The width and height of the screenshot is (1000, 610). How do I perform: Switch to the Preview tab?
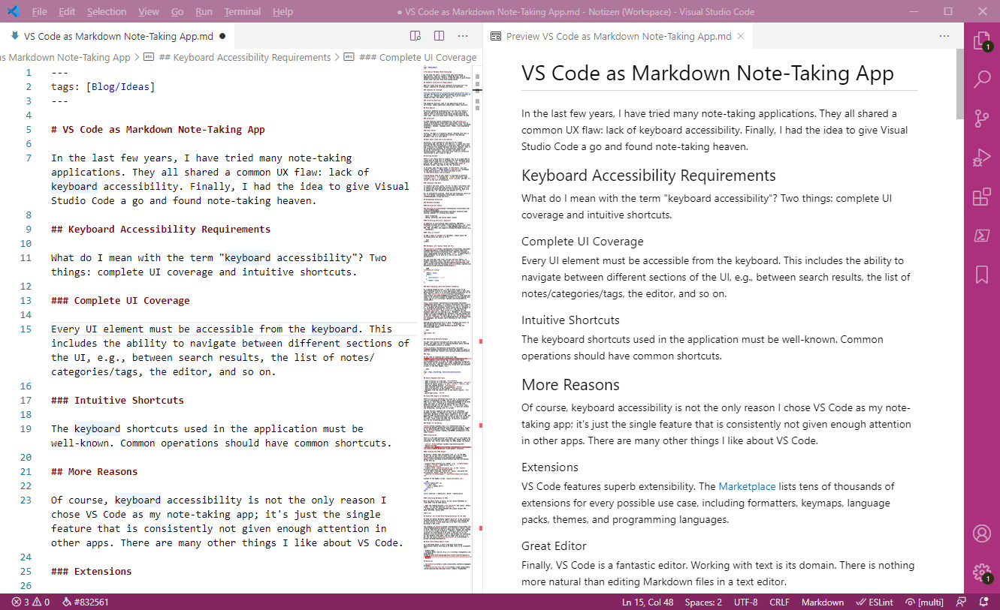pyautogui.click(x=616, y=35)
